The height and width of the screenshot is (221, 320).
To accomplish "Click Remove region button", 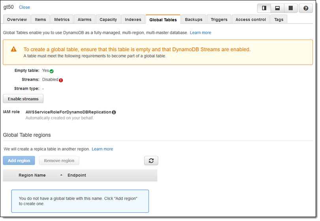I will click(x=59, y=161).
